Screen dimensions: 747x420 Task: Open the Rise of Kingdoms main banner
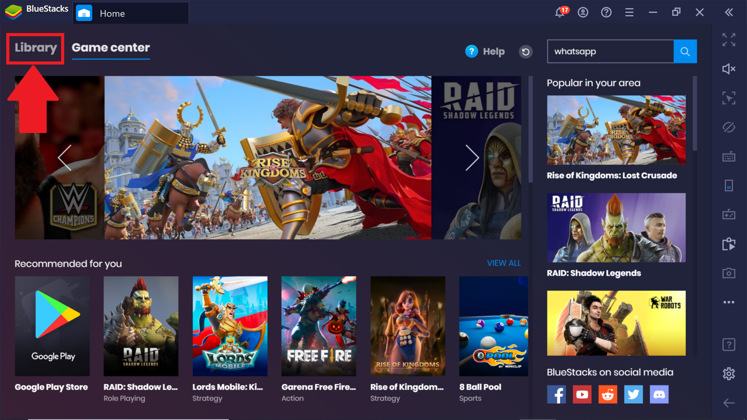click(268, 157)
